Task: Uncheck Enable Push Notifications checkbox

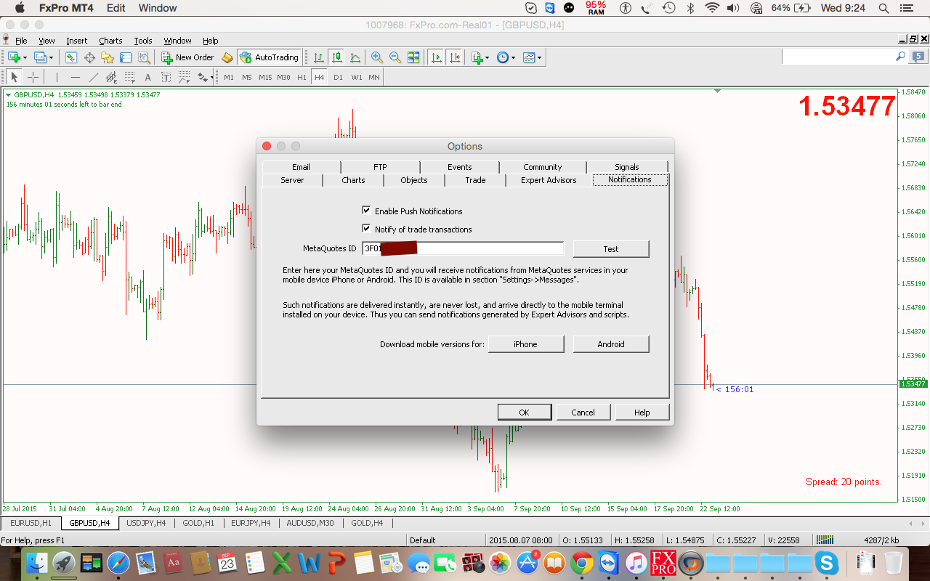Action: [366, 211]
